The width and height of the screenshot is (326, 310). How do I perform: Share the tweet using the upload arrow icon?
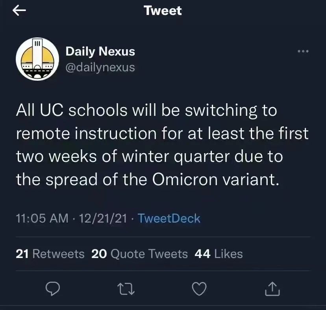(x=272, y=290)
